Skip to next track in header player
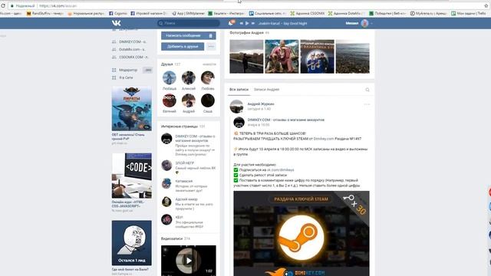Screen dimensions: 491x276 (253, 23)
